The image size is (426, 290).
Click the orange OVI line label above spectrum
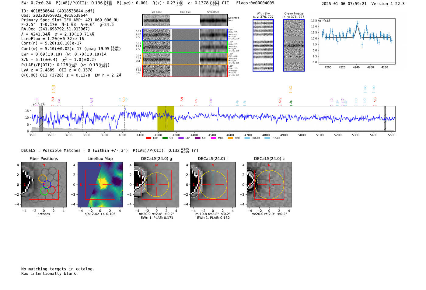point(53,100)
